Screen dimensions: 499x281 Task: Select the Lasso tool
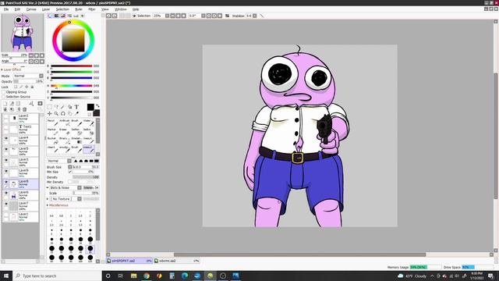tap(56, 107)
